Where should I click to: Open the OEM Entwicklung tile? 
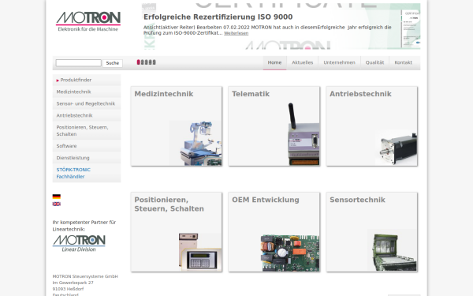(274, 232)
